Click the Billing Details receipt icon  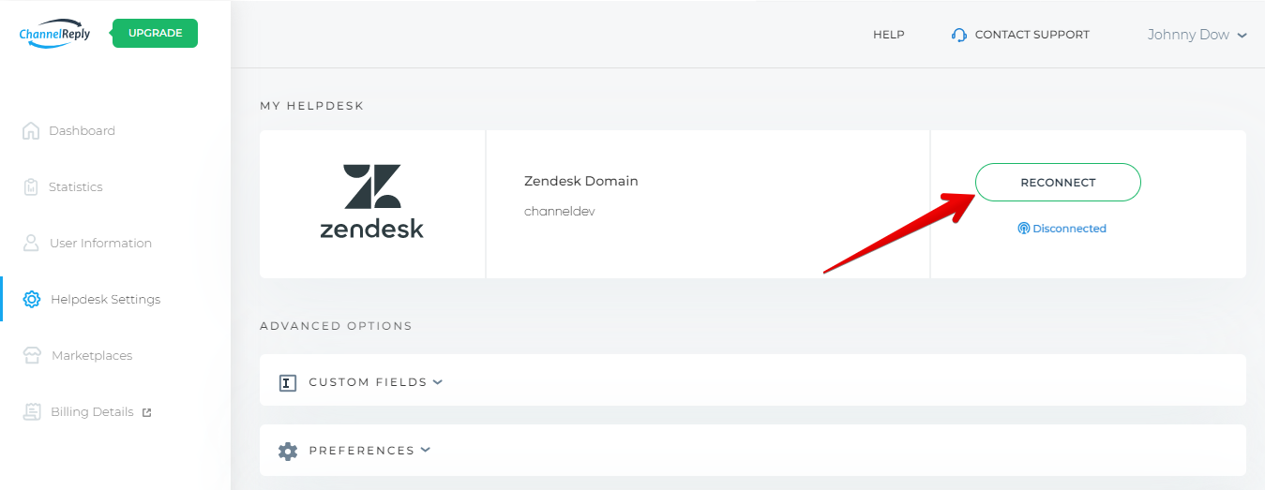(32, 411)
